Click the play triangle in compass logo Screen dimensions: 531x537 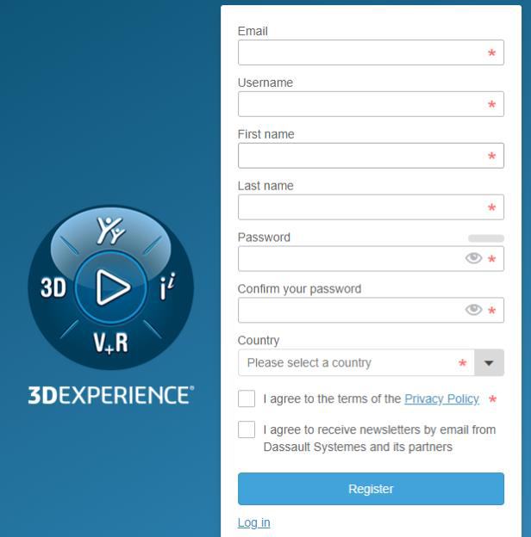click(113, 287)
